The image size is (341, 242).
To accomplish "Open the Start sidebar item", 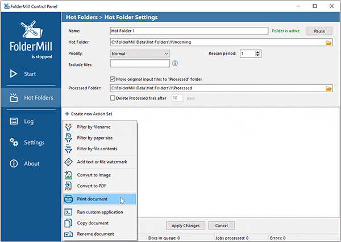I will coord(31,74).
